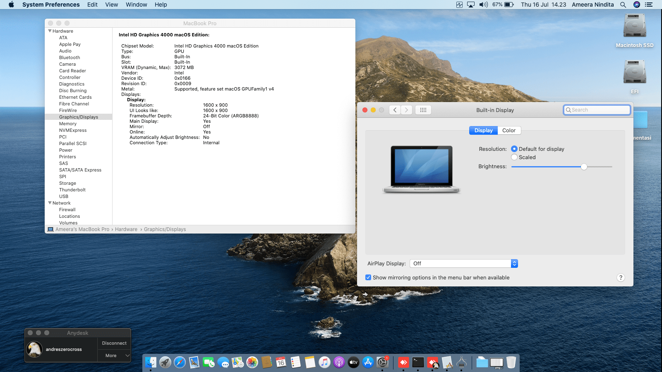
Task: Show all preferences grid button
Action: pyautogui.click(x=423, y=110)
